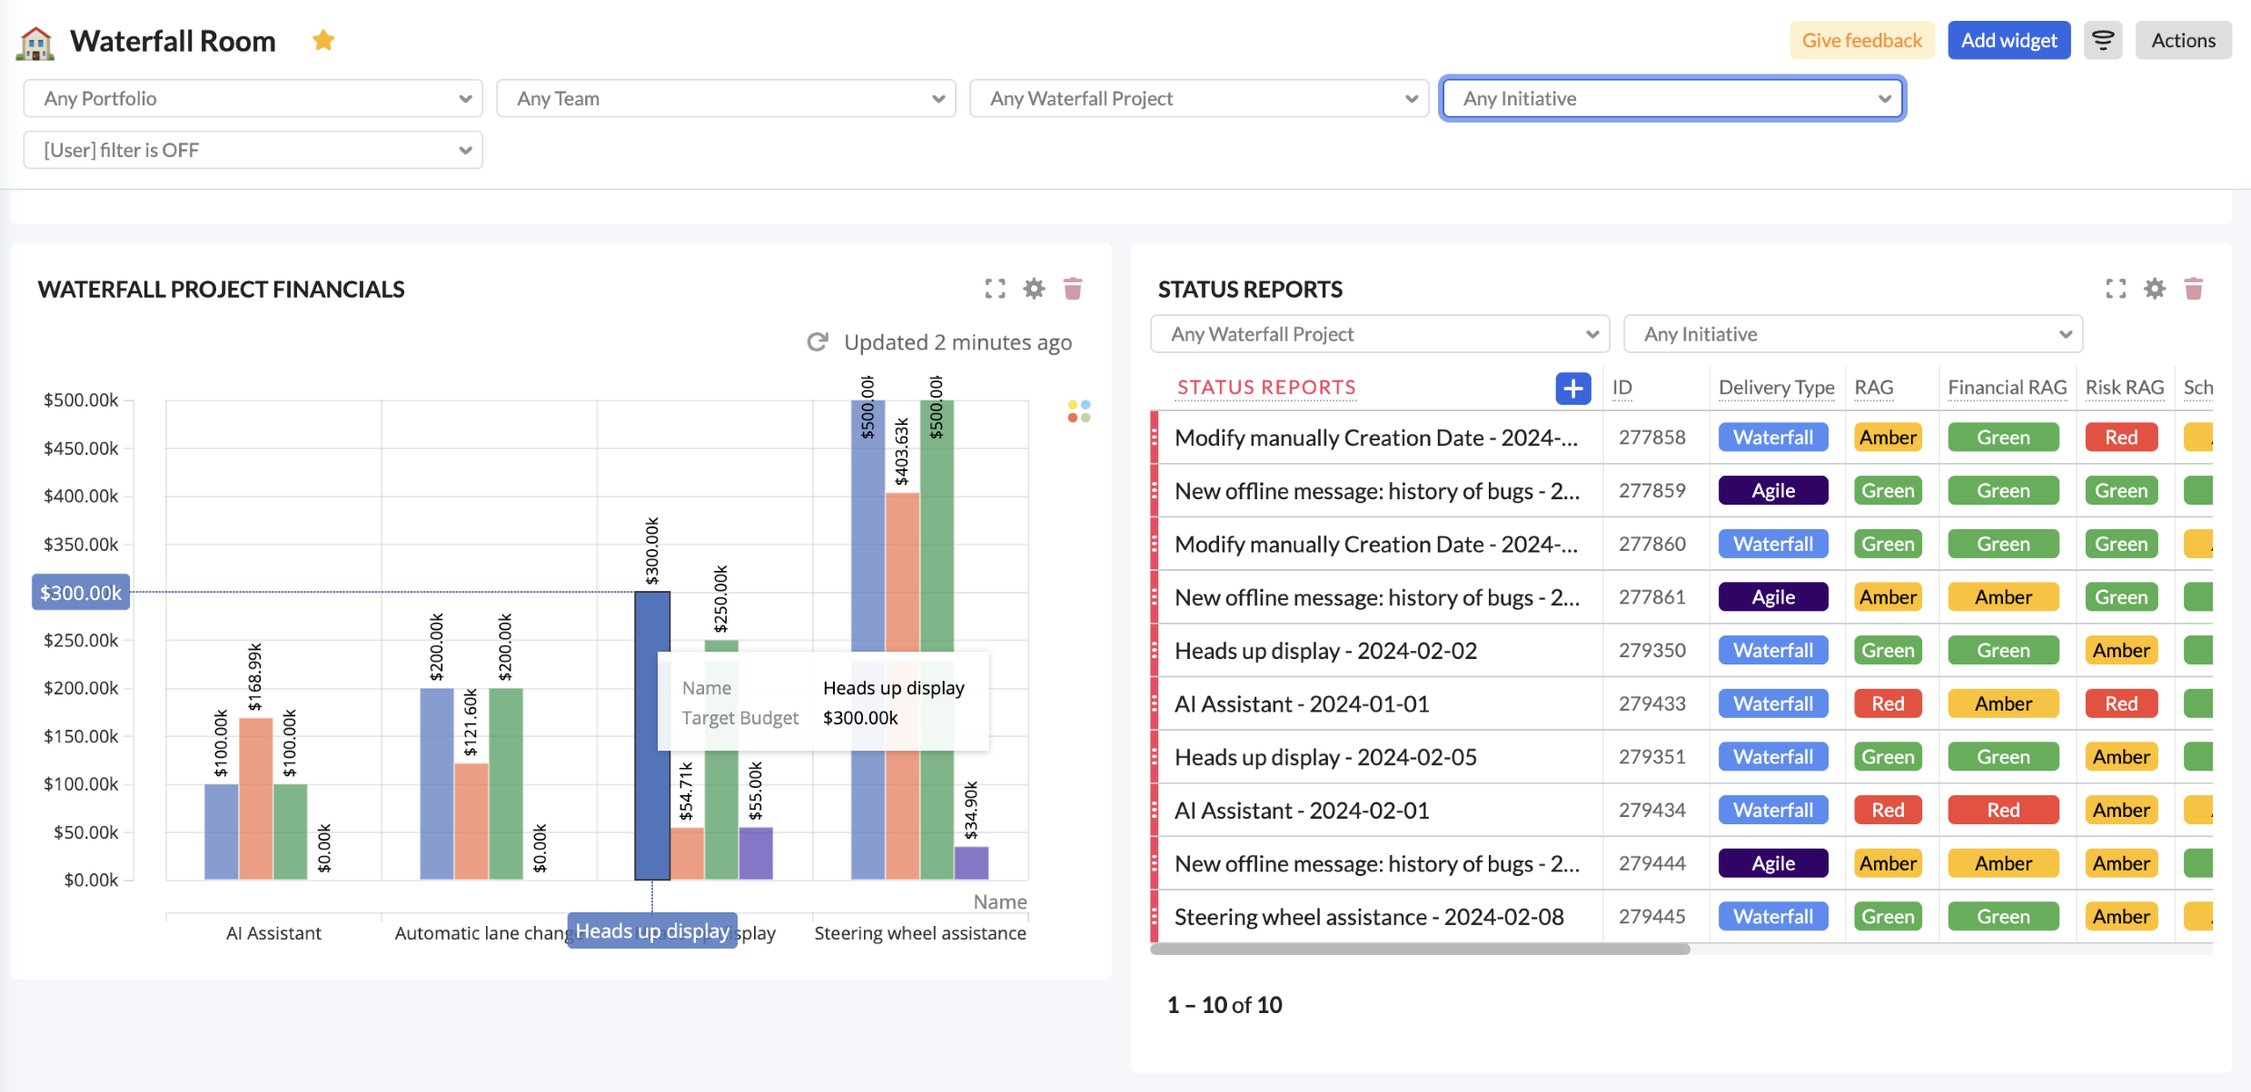Click the drag handle of the row with ID 277858
This screenshot has width=2251, height=1092.
[1155, 438]
